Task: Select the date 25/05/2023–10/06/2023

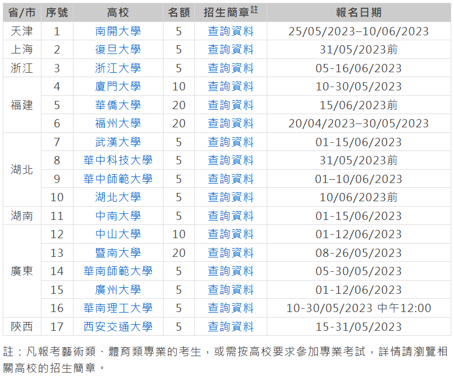Action: (x=359, y=31)
